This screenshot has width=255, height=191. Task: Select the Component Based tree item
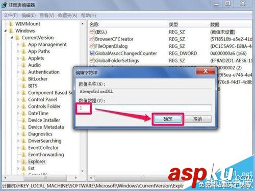pyautogui.click(x=50, y=93)
